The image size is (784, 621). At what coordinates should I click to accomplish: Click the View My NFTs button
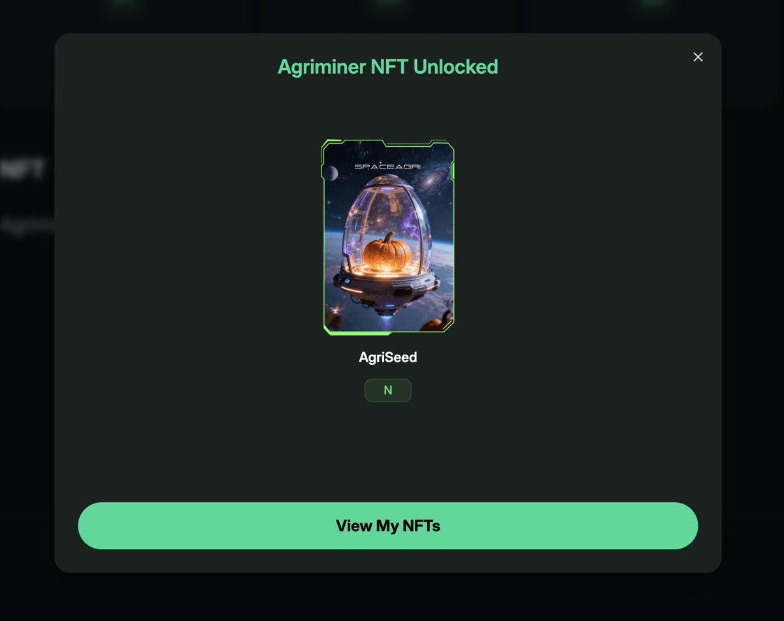coord(388,526)
